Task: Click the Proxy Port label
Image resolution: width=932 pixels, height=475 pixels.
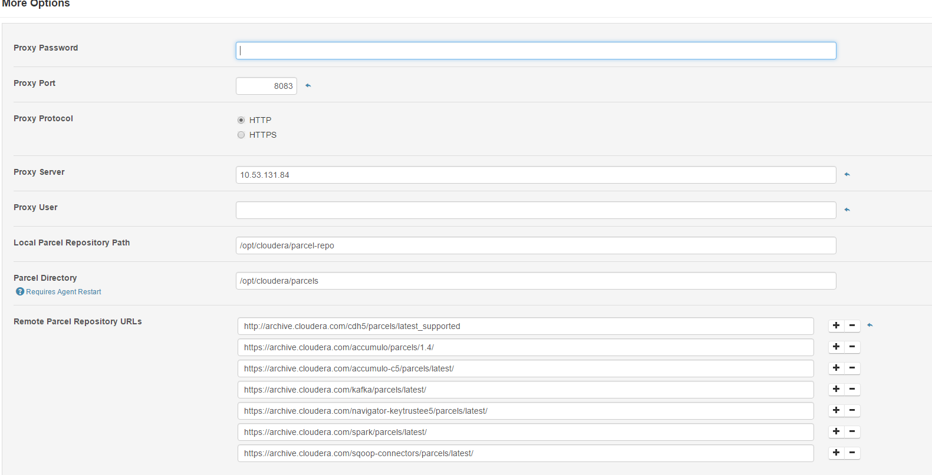Action: coord(35,83)
